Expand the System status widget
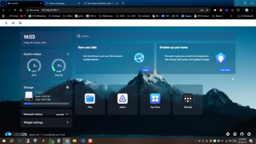Image resolution: width=256 pixels, height=144 pixels. click(68, 54)
